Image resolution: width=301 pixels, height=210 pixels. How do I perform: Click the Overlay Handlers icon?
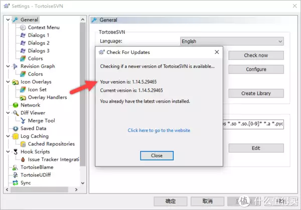[23, 97]
